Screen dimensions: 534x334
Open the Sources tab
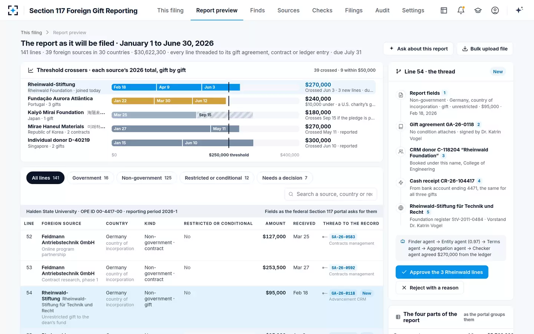point(289,10)
